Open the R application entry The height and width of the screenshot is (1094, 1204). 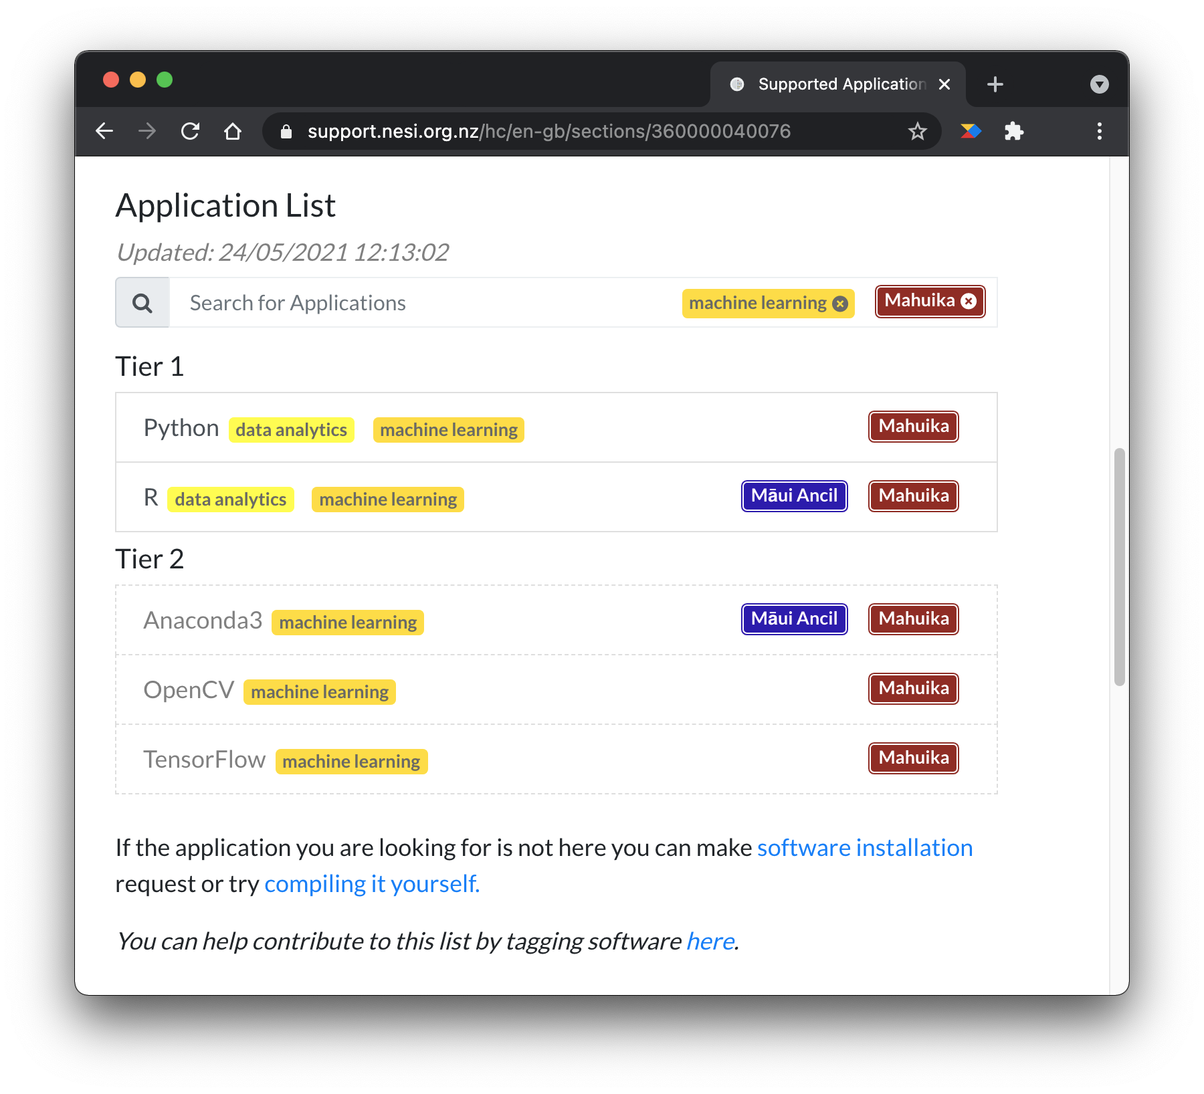pyautogui.click(x=150, y=498)
